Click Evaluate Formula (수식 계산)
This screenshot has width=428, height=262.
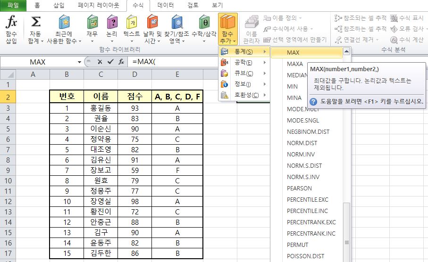tap(407, 40)
